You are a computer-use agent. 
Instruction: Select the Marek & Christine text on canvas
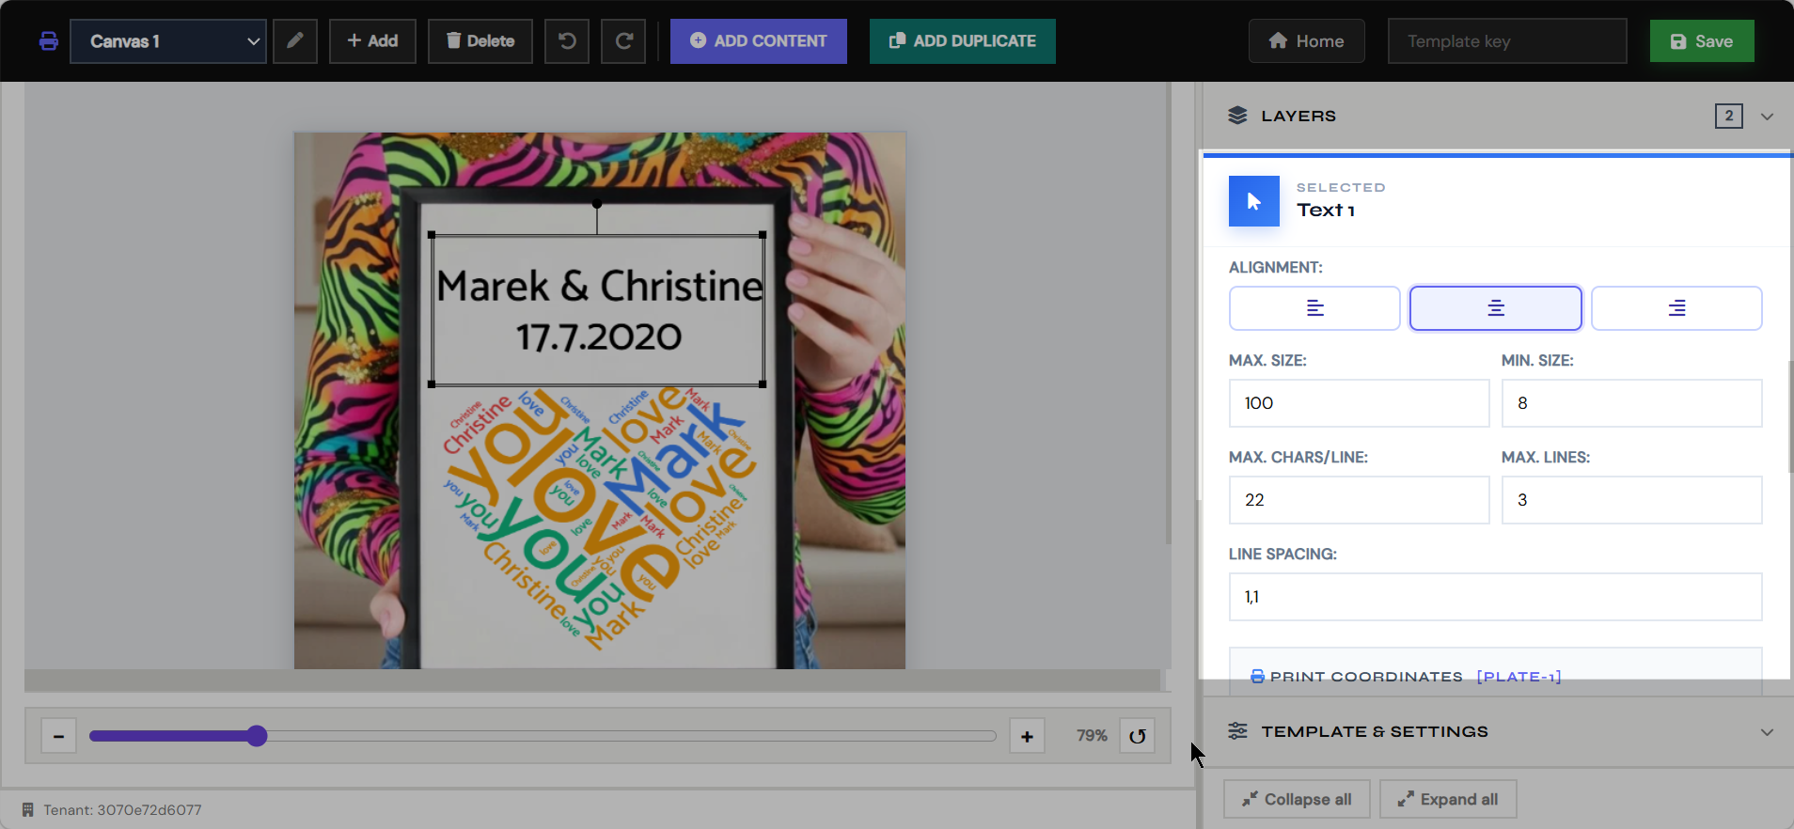600,286
